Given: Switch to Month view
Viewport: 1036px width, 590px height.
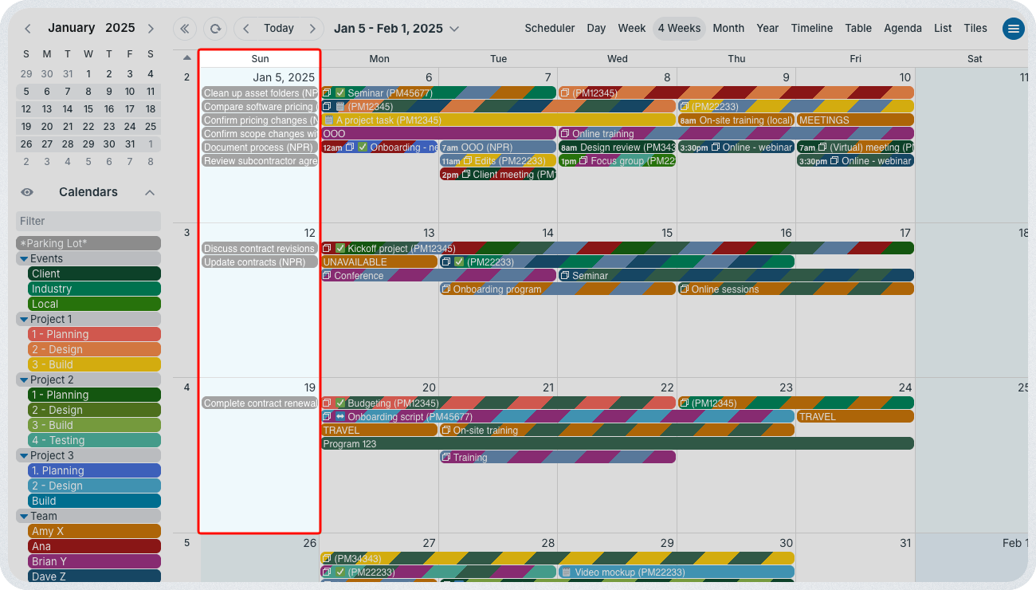Looking at the screenshot, I should 728,28.
